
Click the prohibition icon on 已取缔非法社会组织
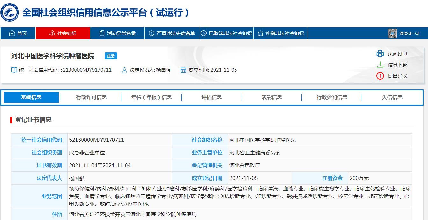(x=204, y=33)
